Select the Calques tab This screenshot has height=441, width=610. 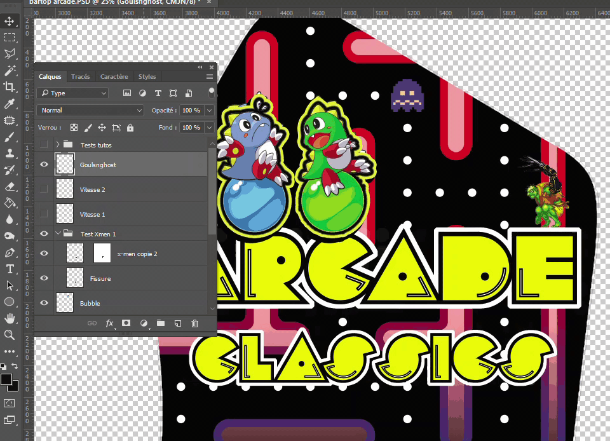(x=50, y=77)
